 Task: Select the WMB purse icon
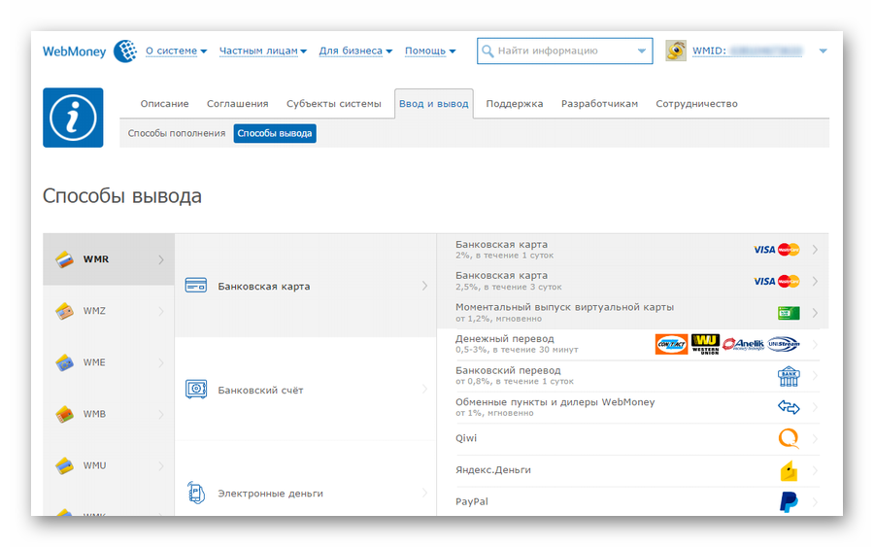(65, 414)
